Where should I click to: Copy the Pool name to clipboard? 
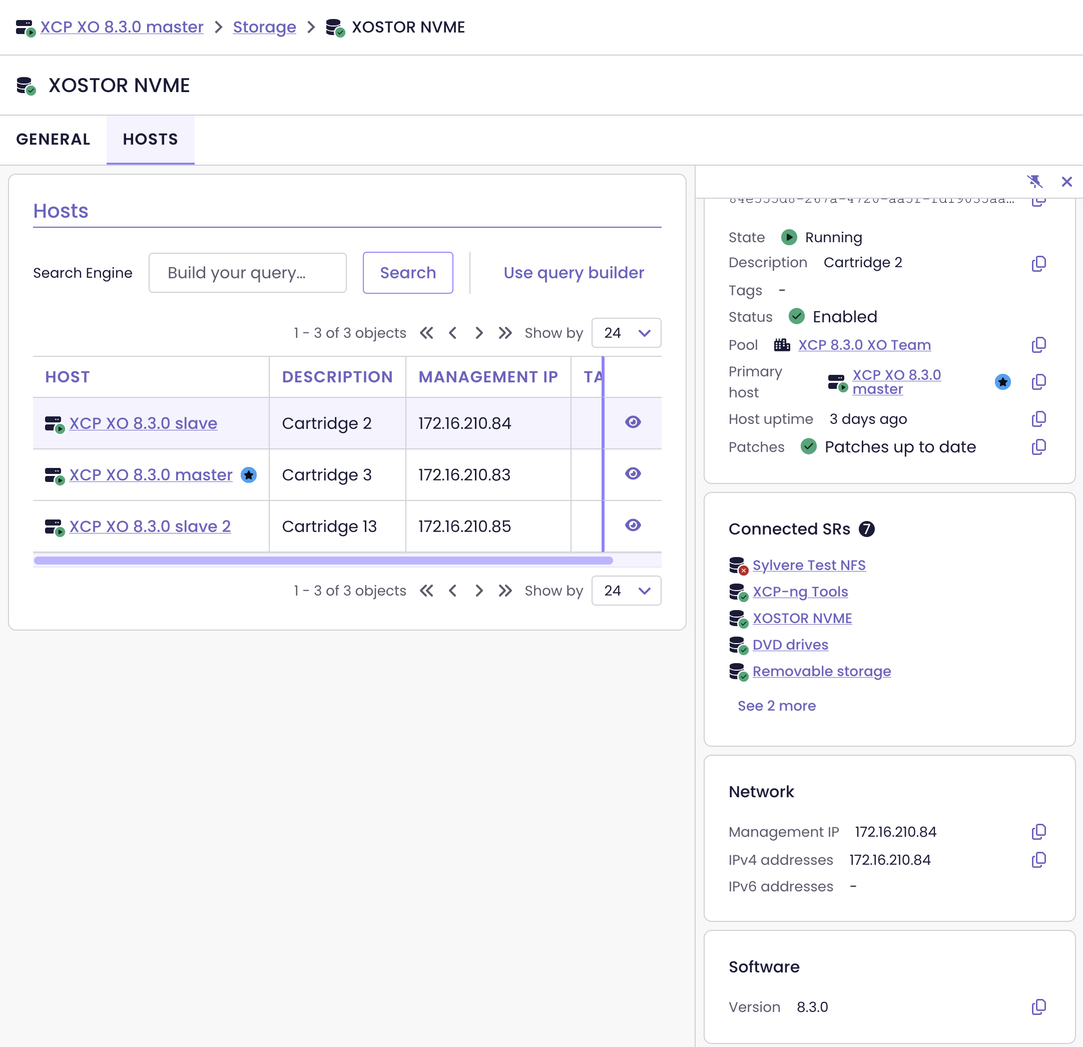1038,345
